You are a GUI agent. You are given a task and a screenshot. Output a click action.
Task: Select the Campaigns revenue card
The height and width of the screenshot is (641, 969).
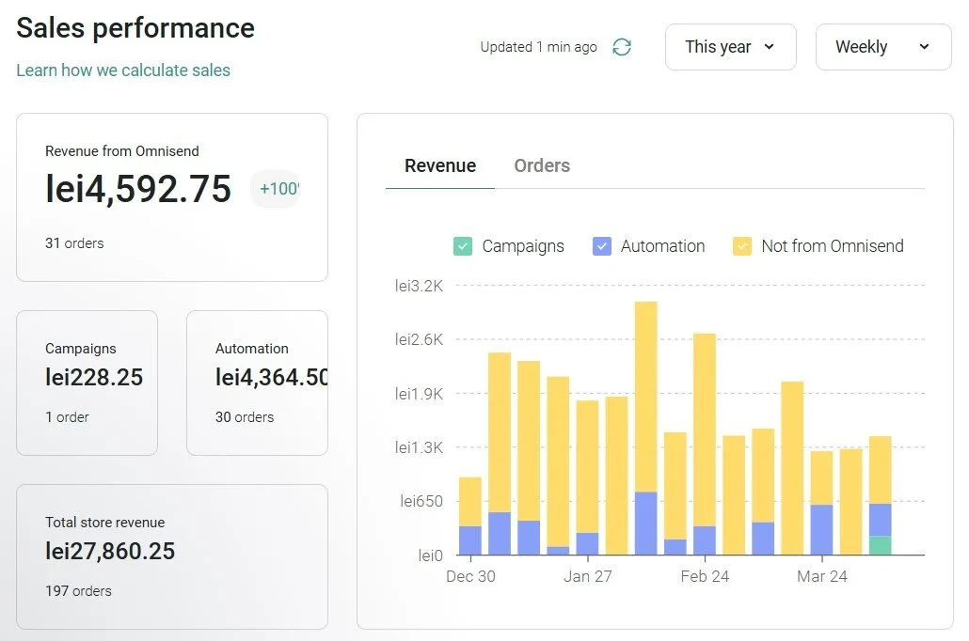87,383
